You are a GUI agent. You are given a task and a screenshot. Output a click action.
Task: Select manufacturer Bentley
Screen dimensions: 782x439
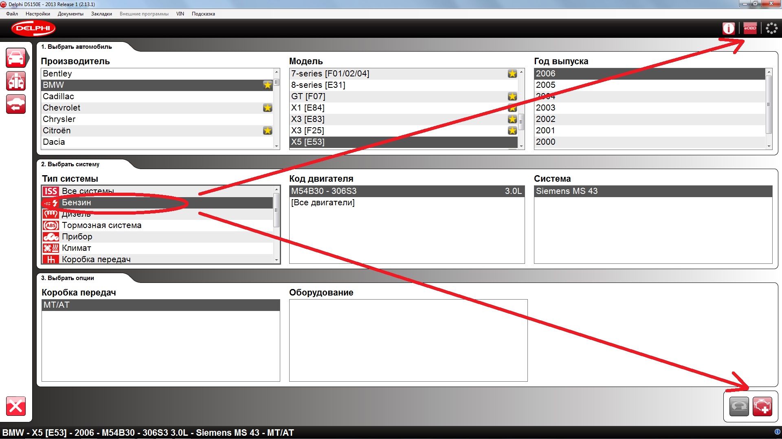(x=157, y=74)
